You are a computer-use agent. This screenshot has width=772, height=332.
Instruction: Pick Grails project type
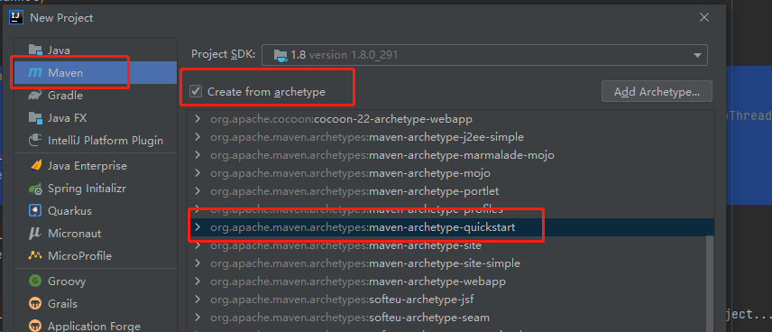(x=96, y=304)
